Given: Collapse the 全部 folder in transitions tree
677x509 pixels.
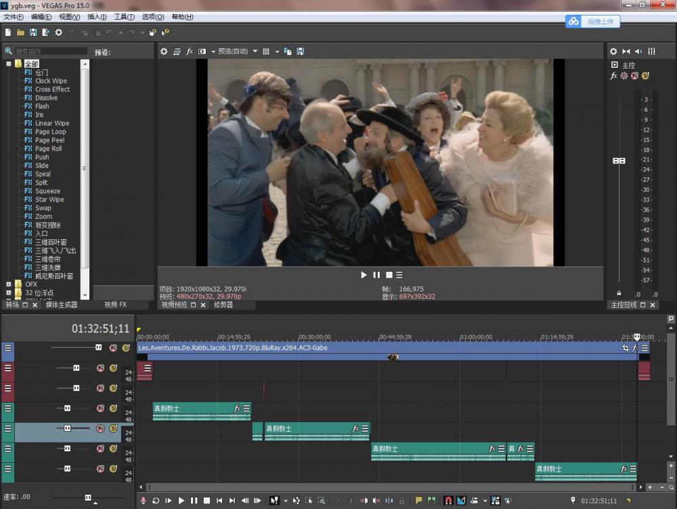Looking at the screenshot, I should point(9,64).
